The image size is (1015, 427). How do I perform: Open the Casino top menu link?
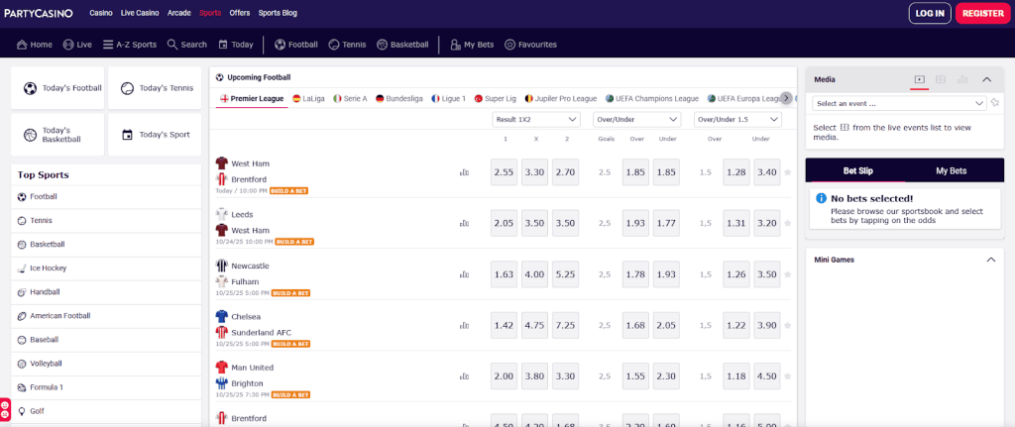[x=100, y=13]
